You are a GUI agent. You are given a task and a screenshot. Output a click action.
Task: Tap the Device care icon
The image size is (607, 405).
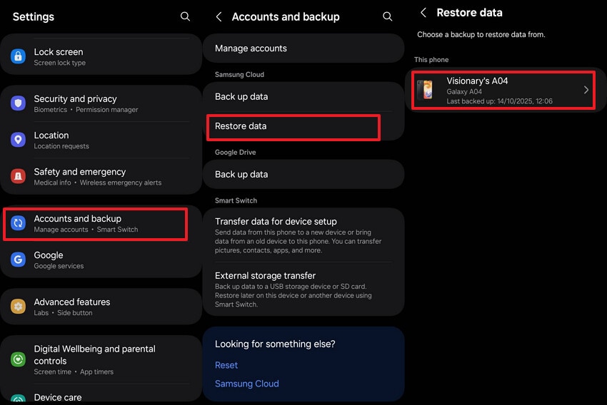pos(18,399)
